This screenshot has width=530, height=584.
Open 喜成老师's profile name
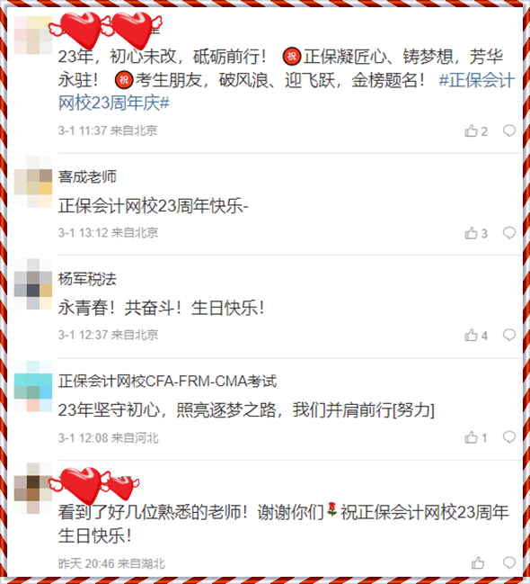[87, 176]
